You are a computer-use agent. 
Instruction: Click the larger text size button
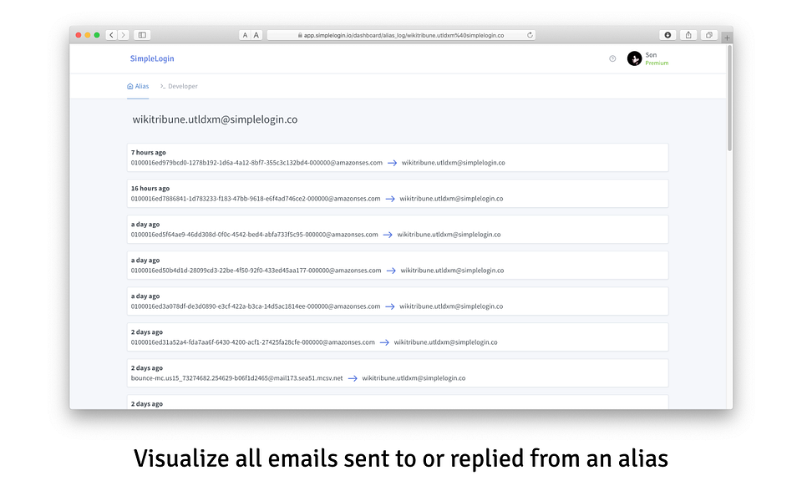pyautogui.click(x=255, y=35)
